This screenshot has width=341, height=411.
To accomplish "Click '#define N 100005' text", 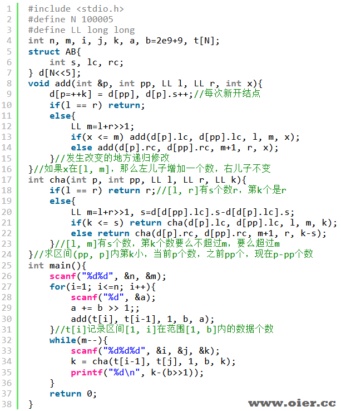I will (x=71, y=19).
